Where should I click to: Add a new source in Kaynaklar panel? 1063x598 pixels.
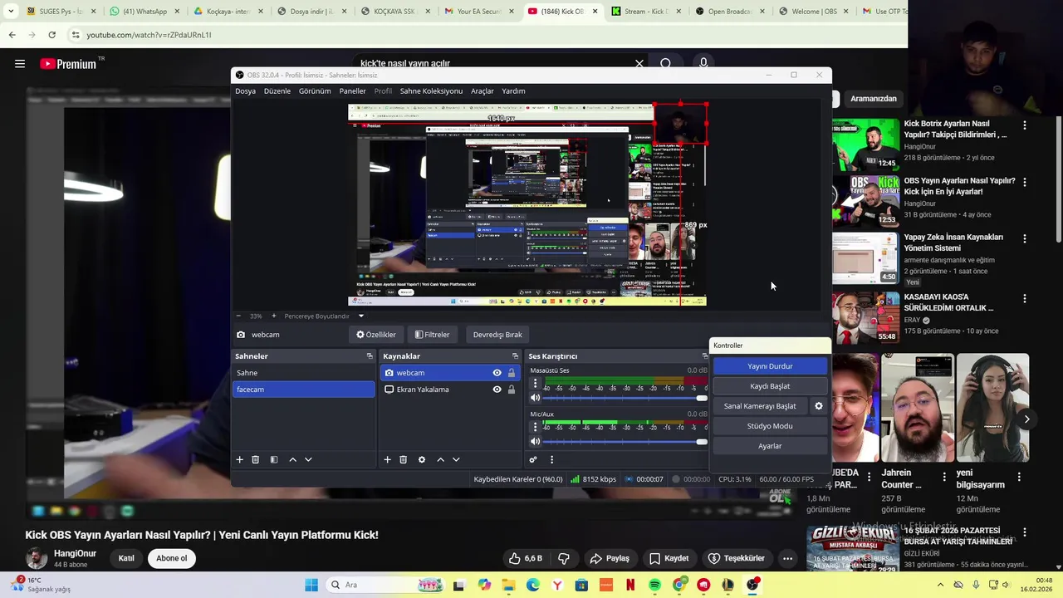click(387, 459)
